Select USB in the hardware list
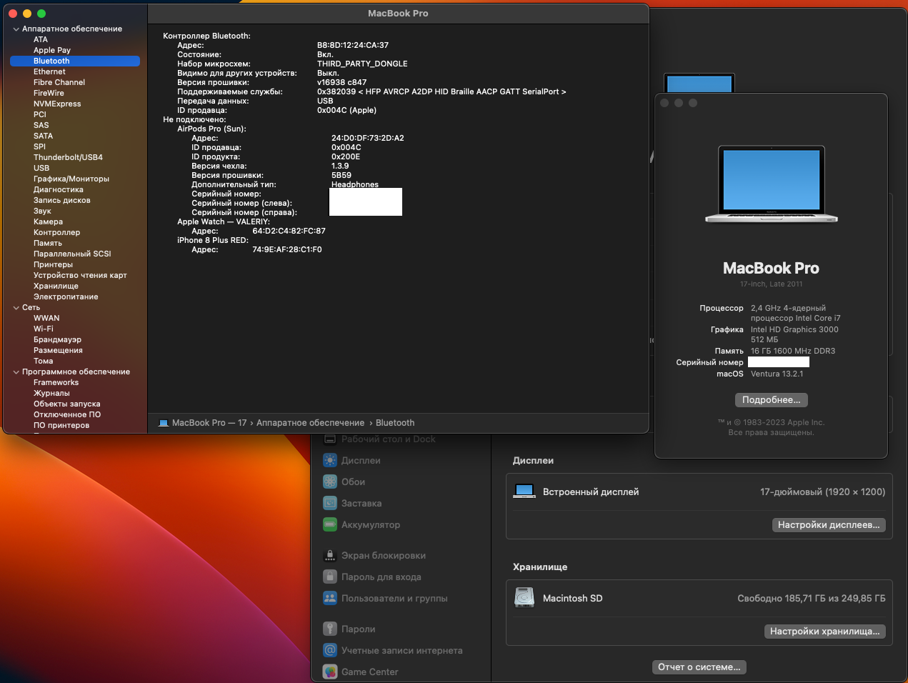The width and height of the screenshot is (908, 683). point(41,168)
